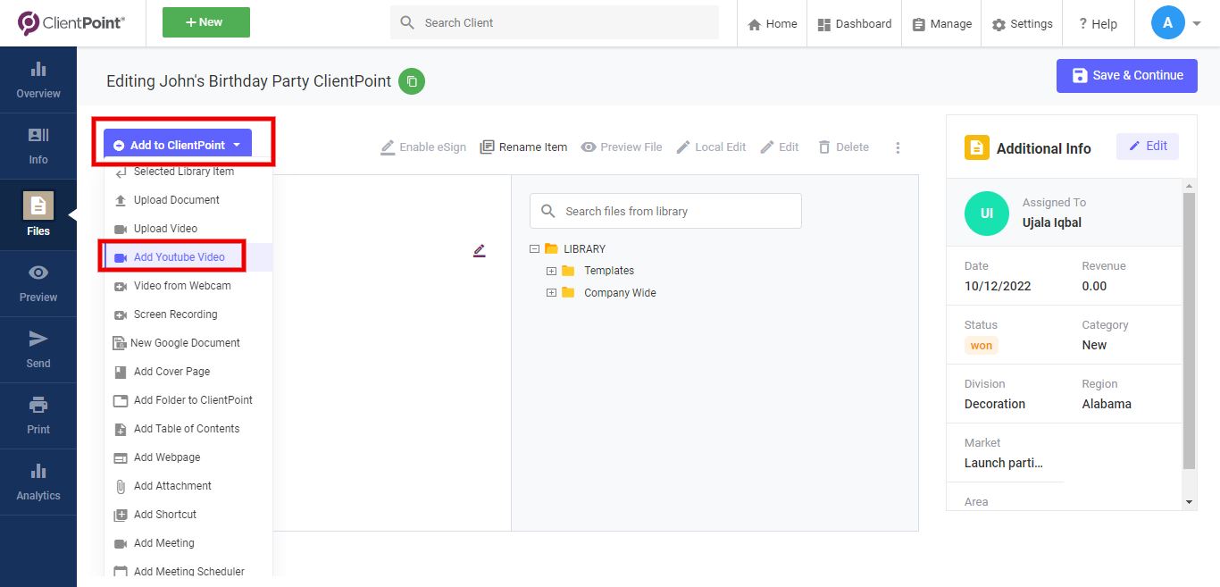This screenshot has height=587, width=1220.
Task: Click the Company Wide folder icon
Action: click(x=568, y=293)
